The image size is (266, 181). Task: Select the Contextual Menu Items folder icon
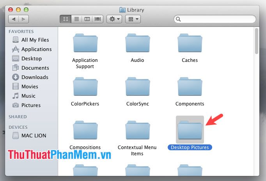point(138,130)
